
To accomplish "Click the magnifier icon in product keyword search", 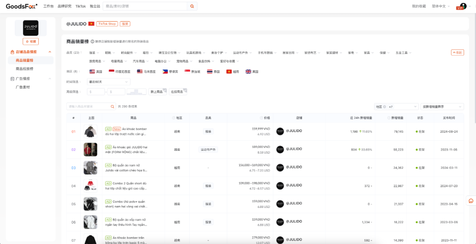I will [x=113, y=107].
